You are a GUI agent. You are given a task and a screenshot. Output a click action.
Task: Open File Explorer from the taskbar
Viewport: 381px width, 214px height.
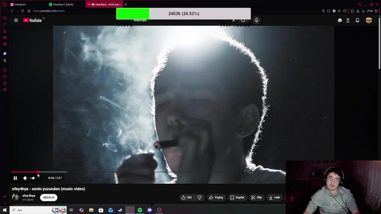tap(91, 210)
